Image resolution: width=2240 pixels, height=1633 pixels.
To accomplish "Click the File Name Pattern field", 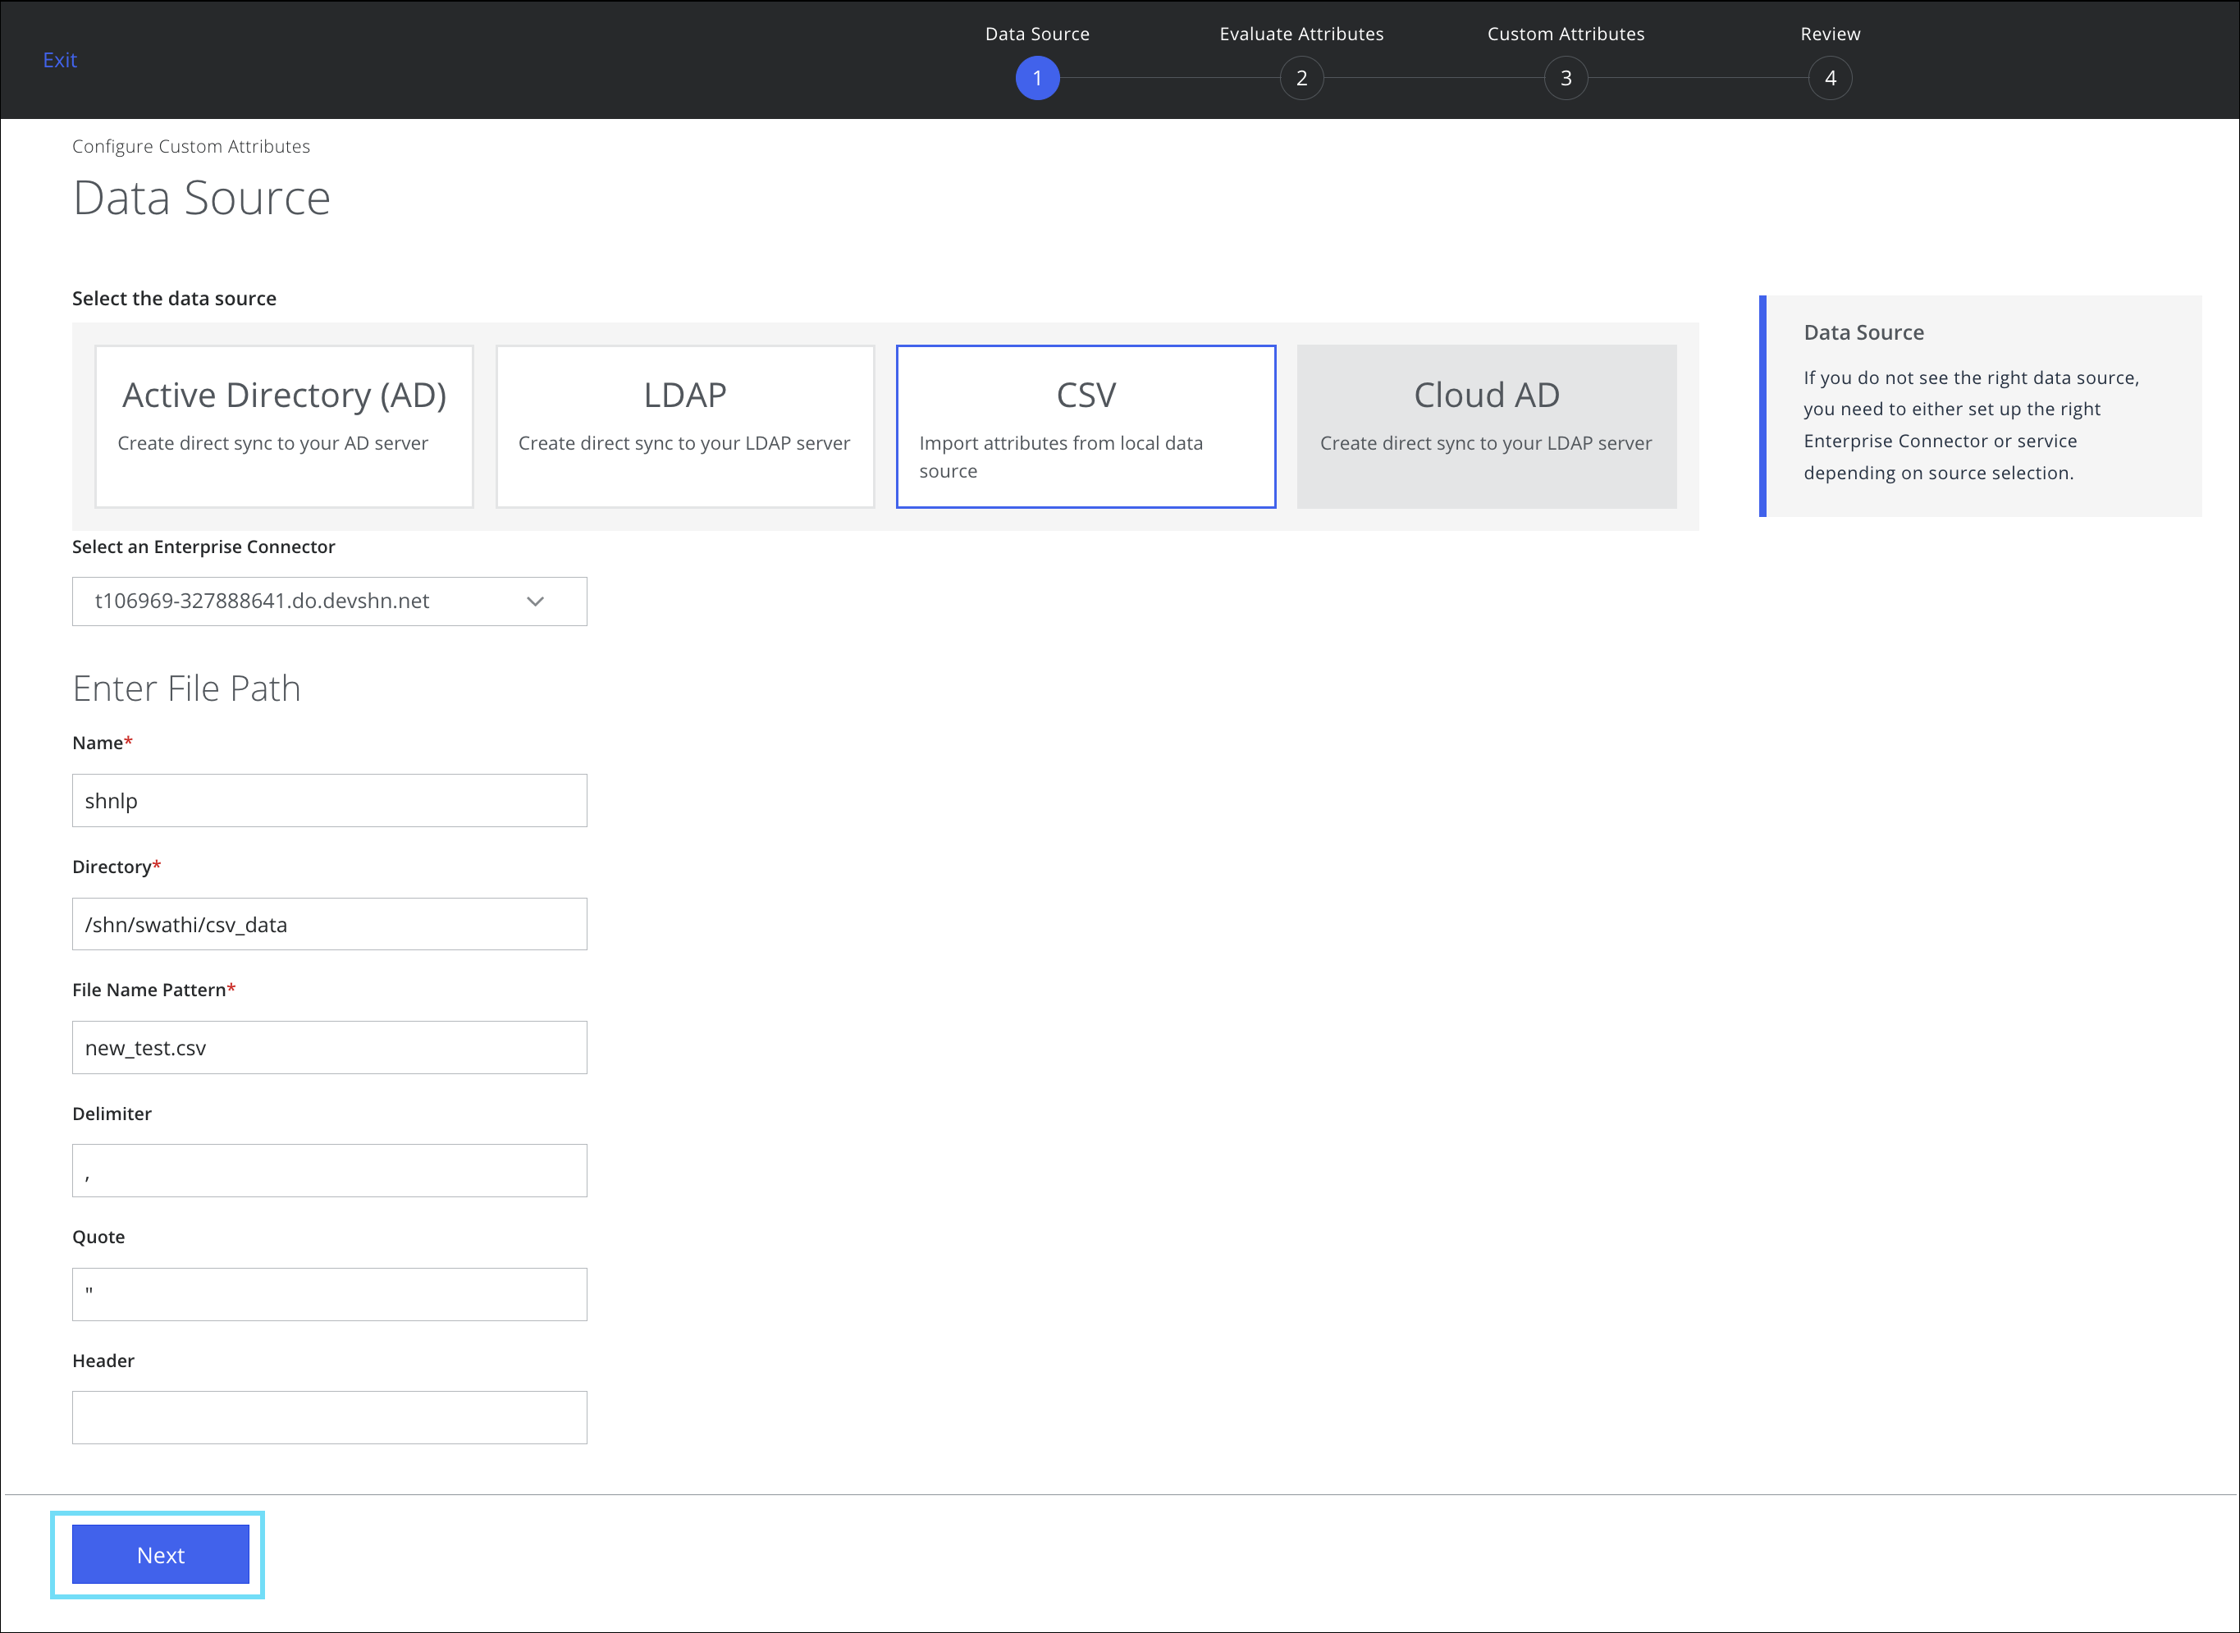I will (329, 1047).
